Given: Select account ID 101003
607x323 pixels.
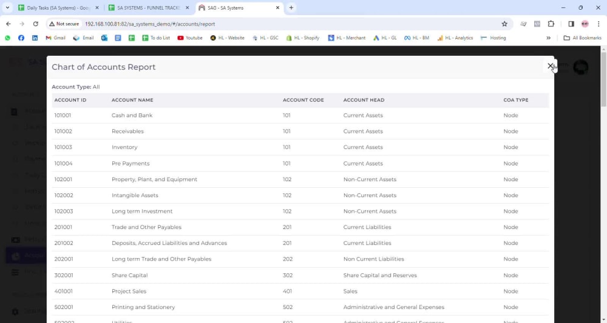Looking at the screenshot, I should pos(63,147).
